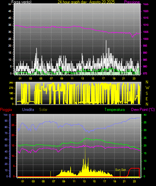This screenshot has height=186, width=156.
Task: Click the Forza vento title label
Action: (x=21, y=2)
